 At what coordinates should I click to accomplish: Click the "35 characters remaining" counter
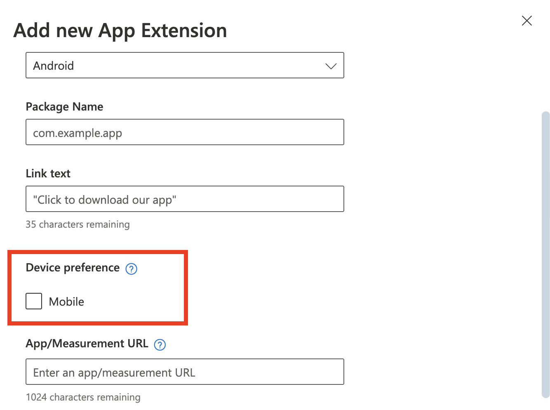78,224
